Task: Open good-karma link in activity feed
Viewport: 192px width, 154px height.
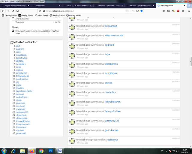Action: click(x=111, y=130)
